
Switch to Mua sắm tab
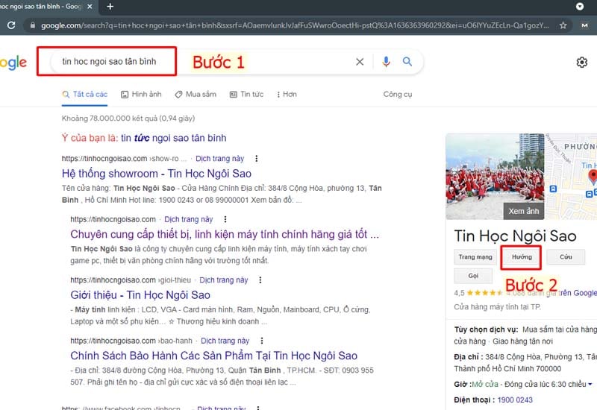[x=196, y=95]
